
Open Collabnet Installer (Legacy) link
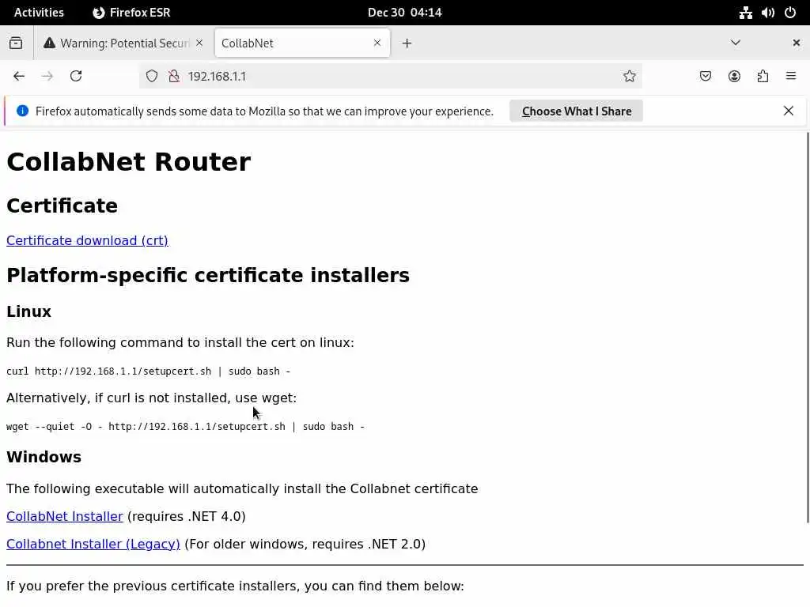[93, 544]
